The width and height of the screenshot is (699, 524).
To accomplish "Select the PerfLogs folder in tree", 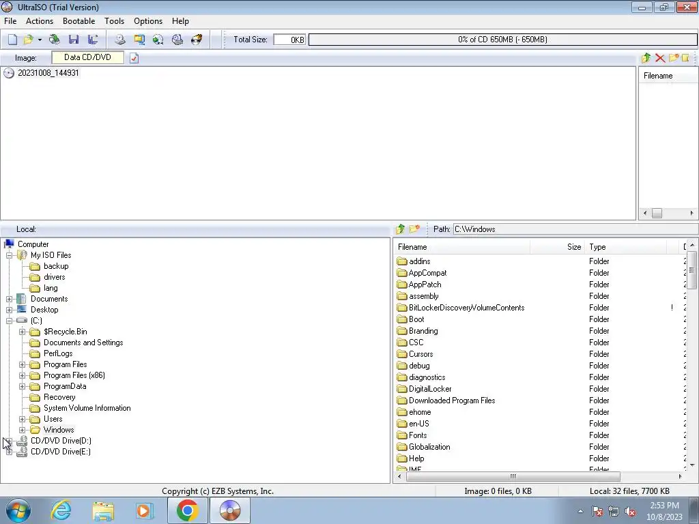I will [x=58, y=353].
